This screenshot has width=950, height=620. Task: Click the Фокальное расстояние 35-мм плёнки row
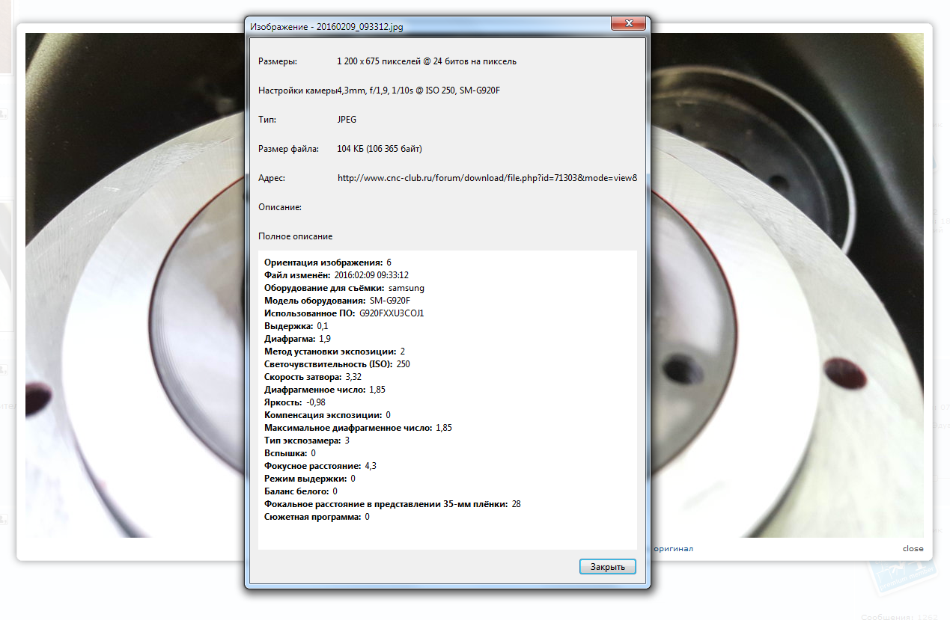point(392,504)
